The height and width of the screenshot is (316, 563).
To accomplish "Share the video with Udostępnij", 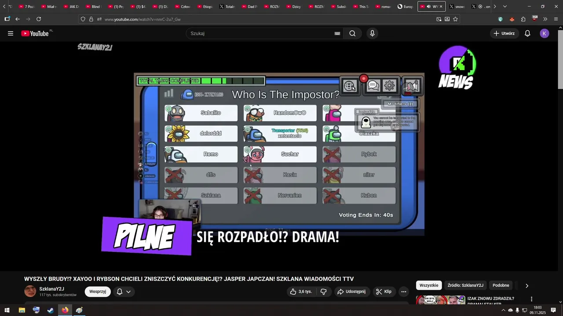I will click(351, 291).
